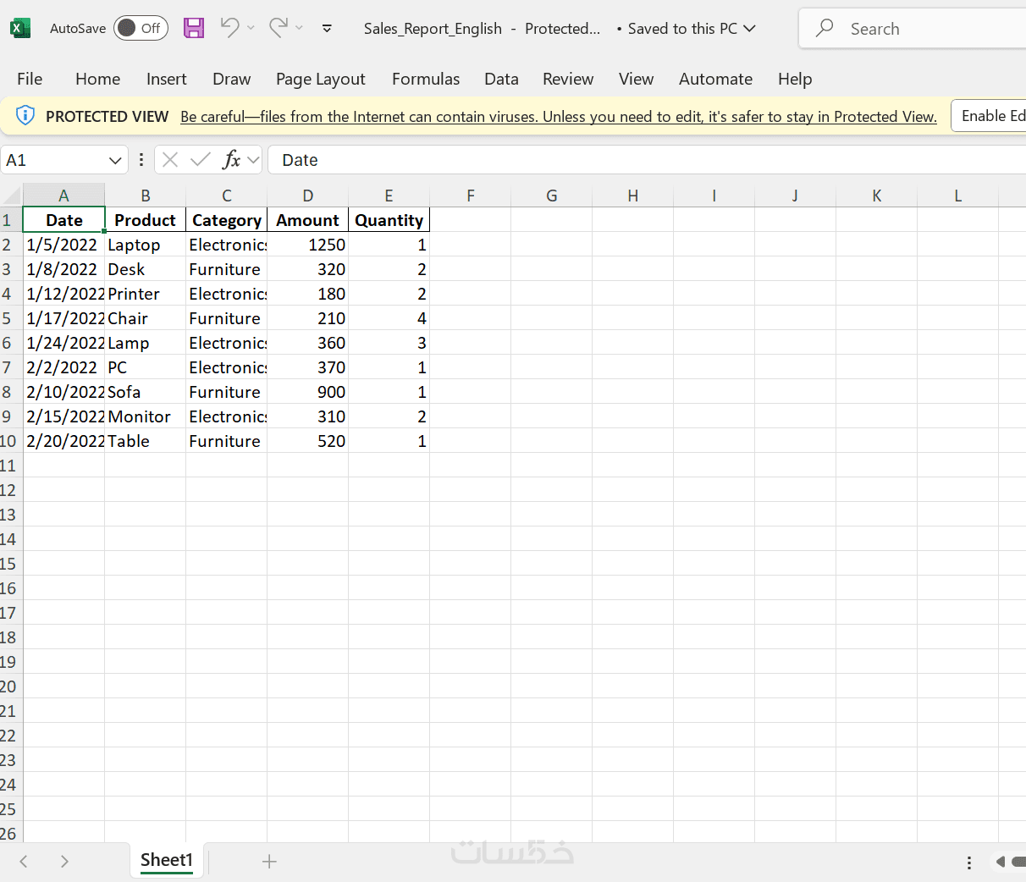The height and width of the screenshot is (882, 1026).
Task: Select the Chair cell
Action: [145, 318]
